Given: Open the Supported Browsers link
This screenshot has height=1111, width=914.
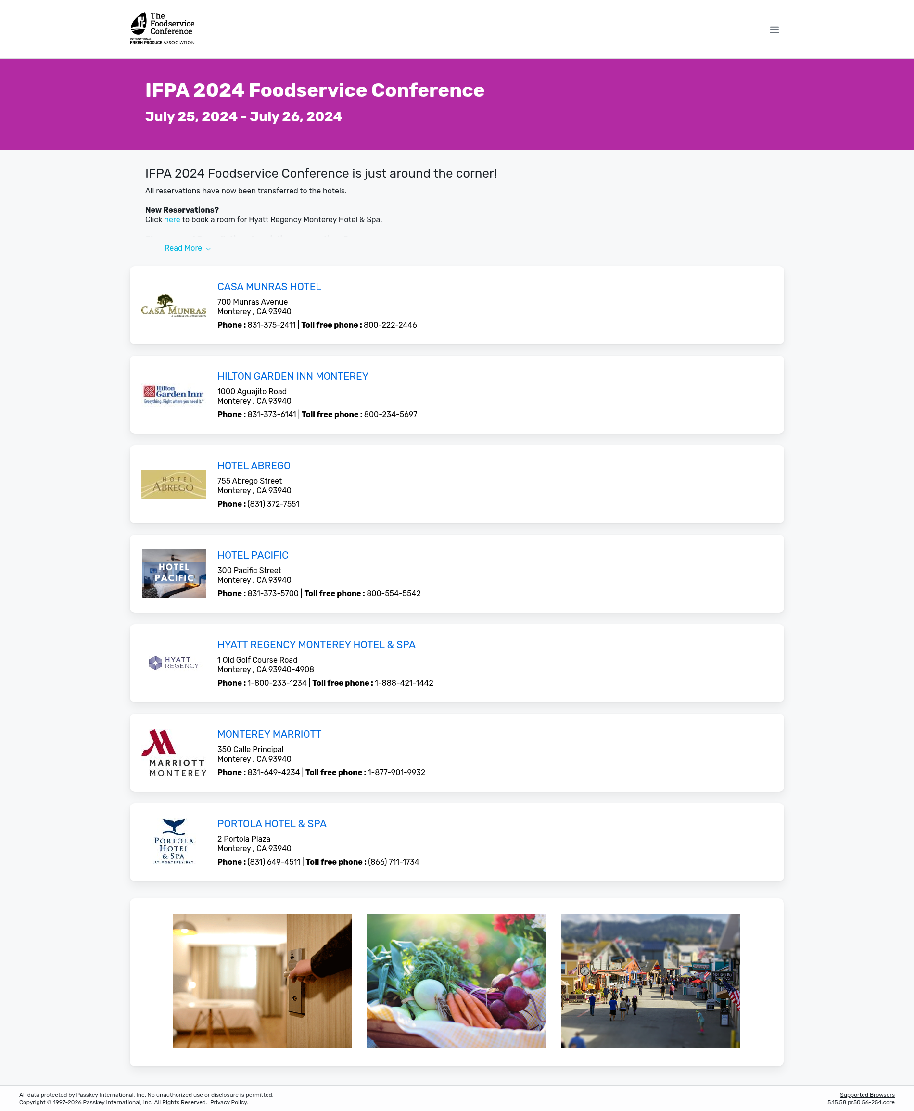Looking at the screenshot, I should pos(866,1094).
